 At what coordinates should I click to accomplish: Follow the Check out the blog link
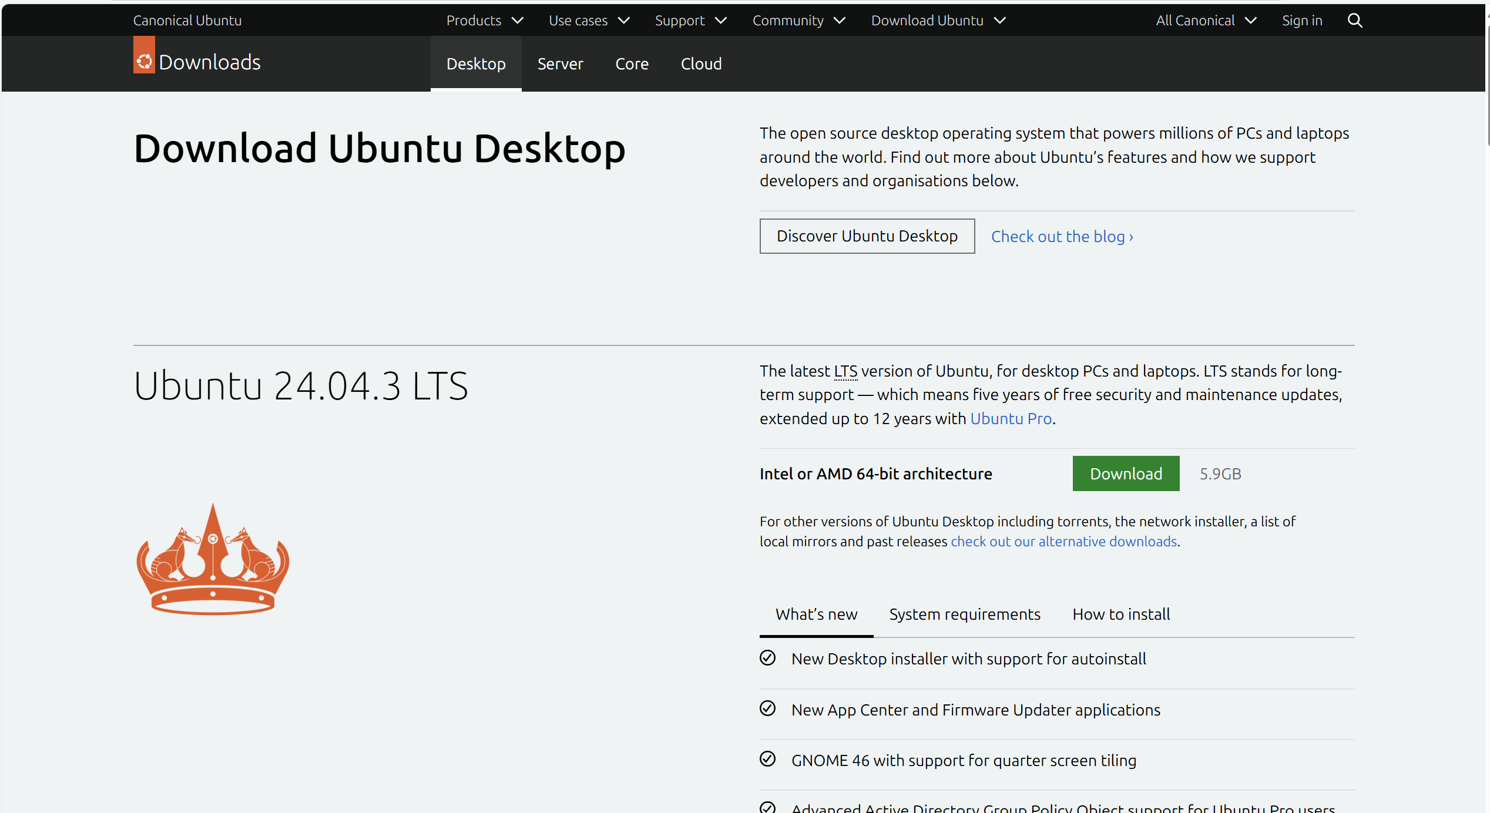[1062, 237]
